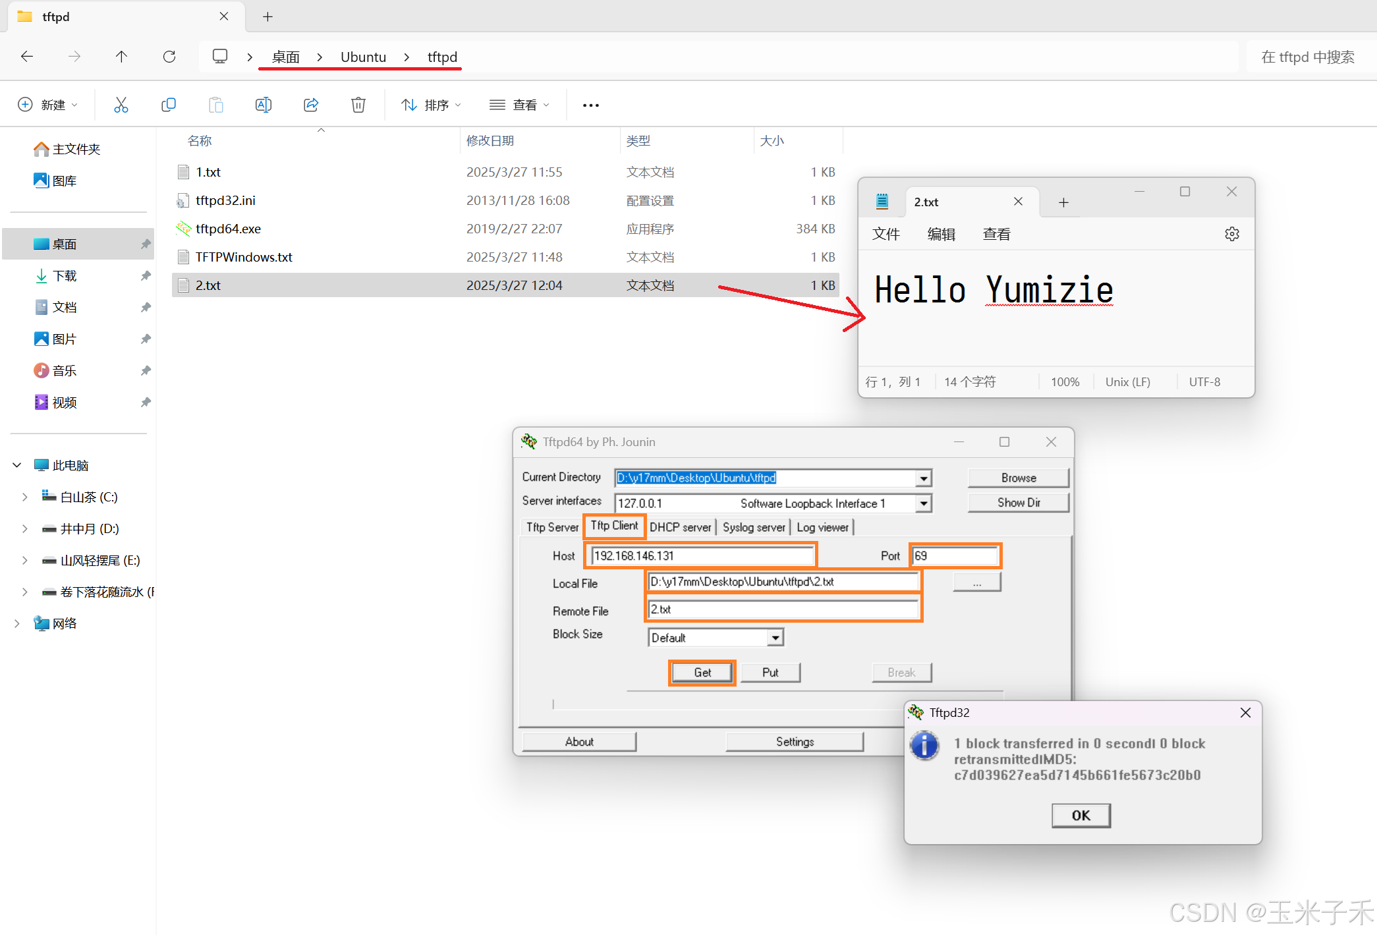The width and height of the screenshot is (1377, 935).
Task: Open the Block Size dropdown
Action: [775, 638]
